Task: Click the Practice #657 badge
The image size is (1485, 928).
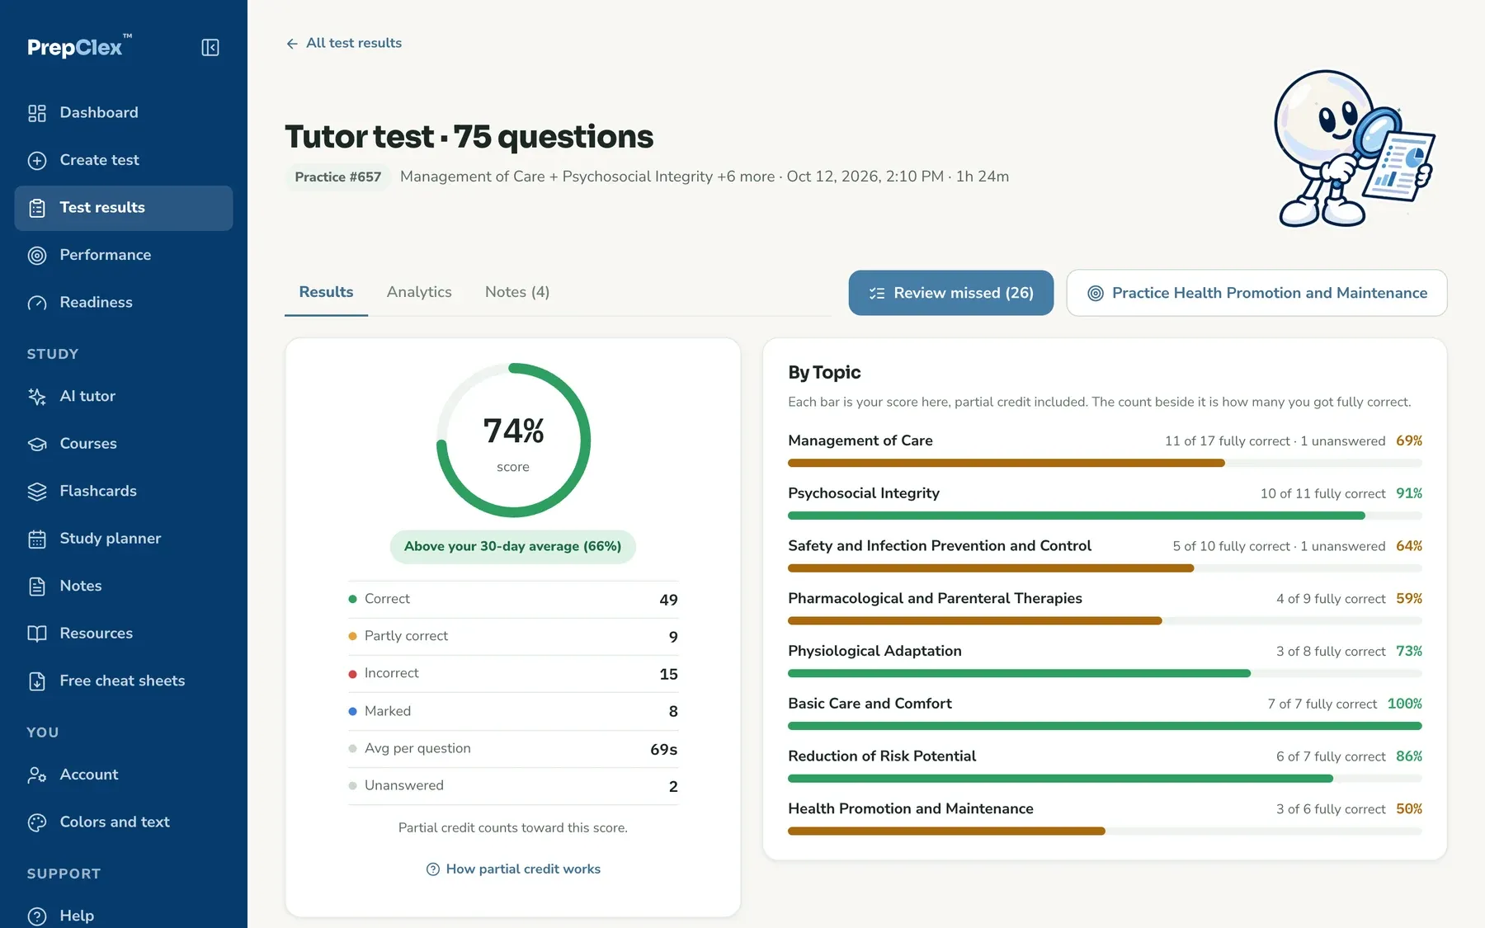Action: [337, 177]
